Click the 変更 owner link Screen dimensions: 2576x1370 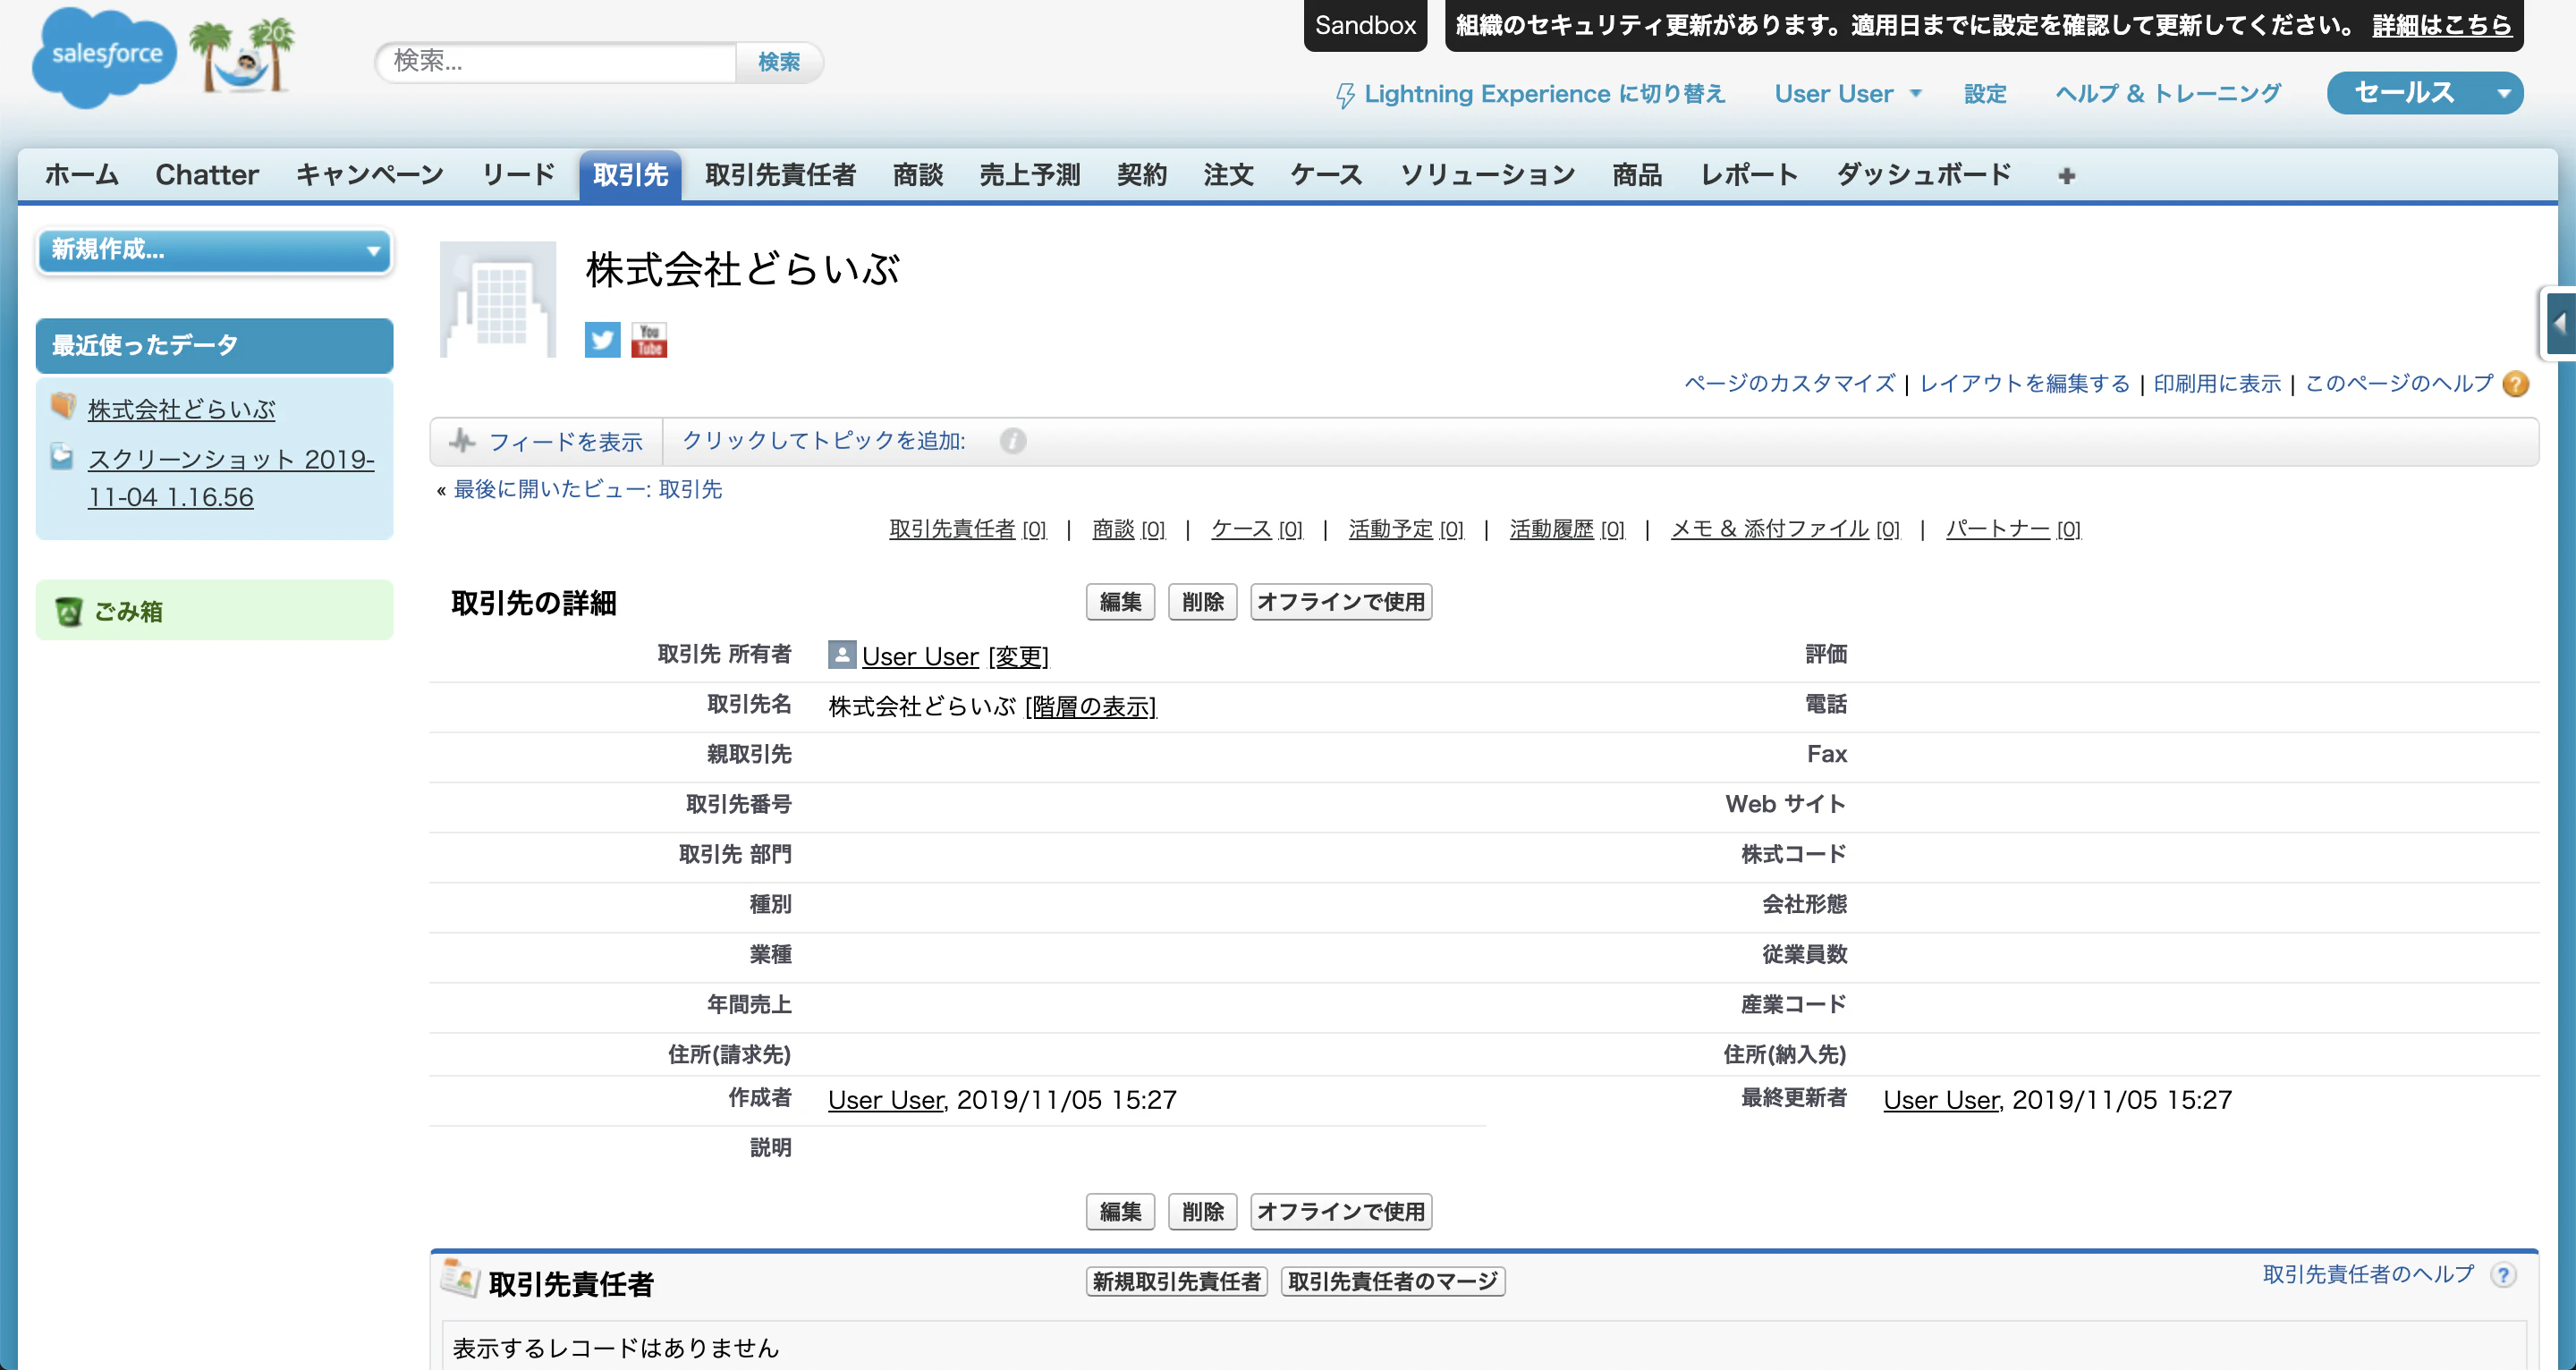click(x=1018, y=657)
